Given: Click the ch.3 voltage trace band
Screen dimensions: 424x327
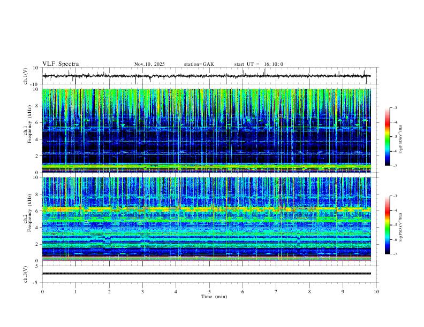Looking at the screenshot, I should (206, 274).
